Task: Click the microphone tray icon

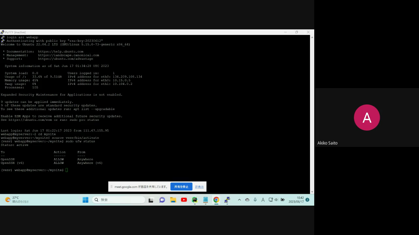Action: pos(255,200)
